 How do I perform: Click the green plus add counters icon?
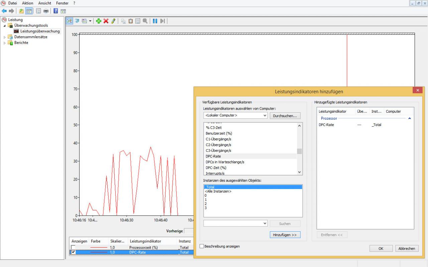tap(99, 21)
